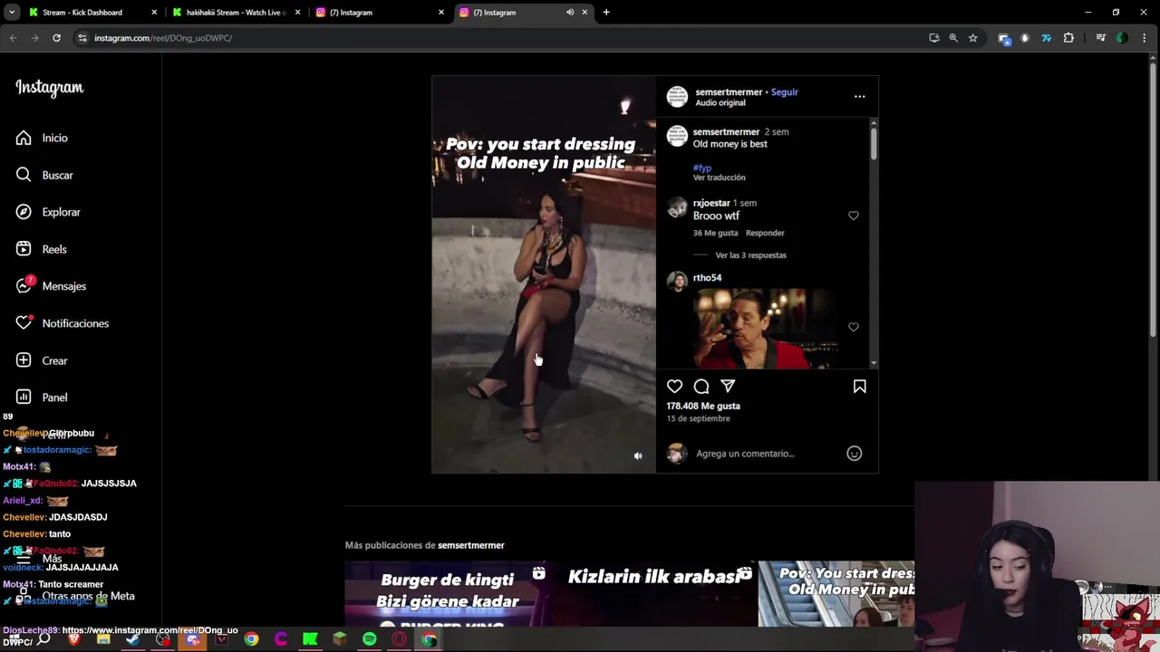1160x652 pixels.
Task: Close the Stream - Kick Dashboard tab
Action: pos(154,13)
